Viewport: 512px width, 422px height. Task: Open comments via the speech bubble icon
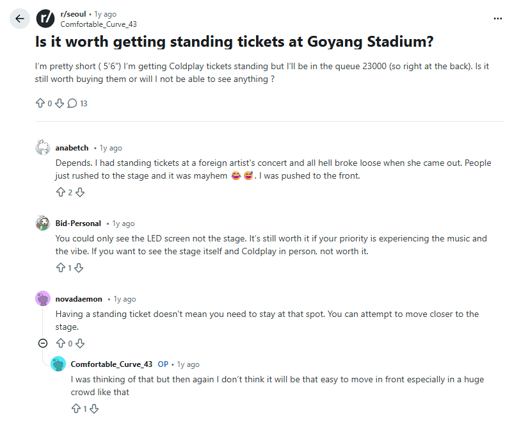click(x=72, y=102)
